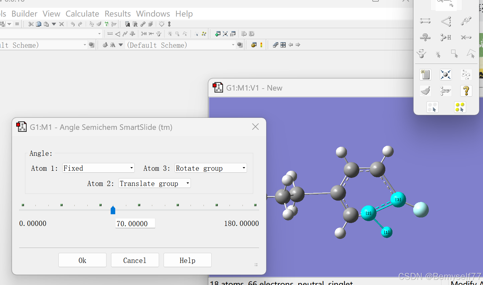Click the previous-window left arrow toolbar icon

[291, 45]
